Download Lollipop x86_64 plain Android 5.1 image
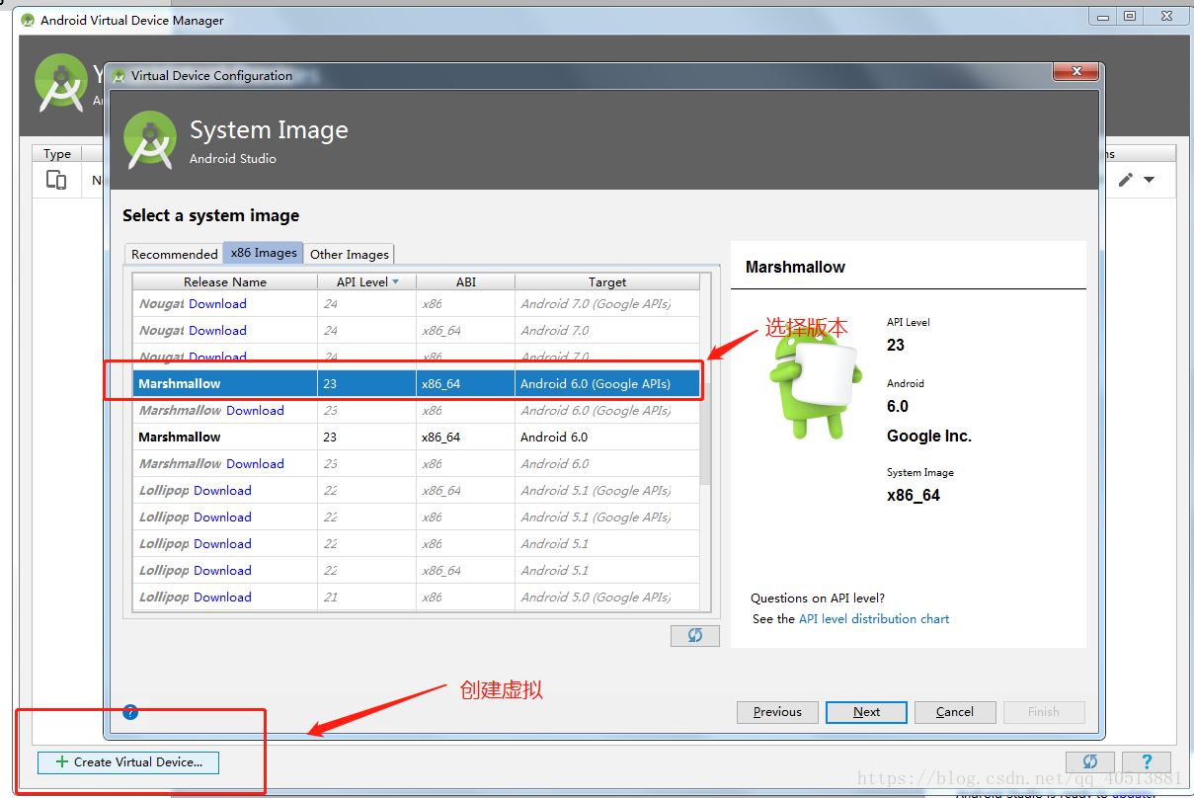The width and height of the screenshot is (1194, 798). click(x=222, y=570)
